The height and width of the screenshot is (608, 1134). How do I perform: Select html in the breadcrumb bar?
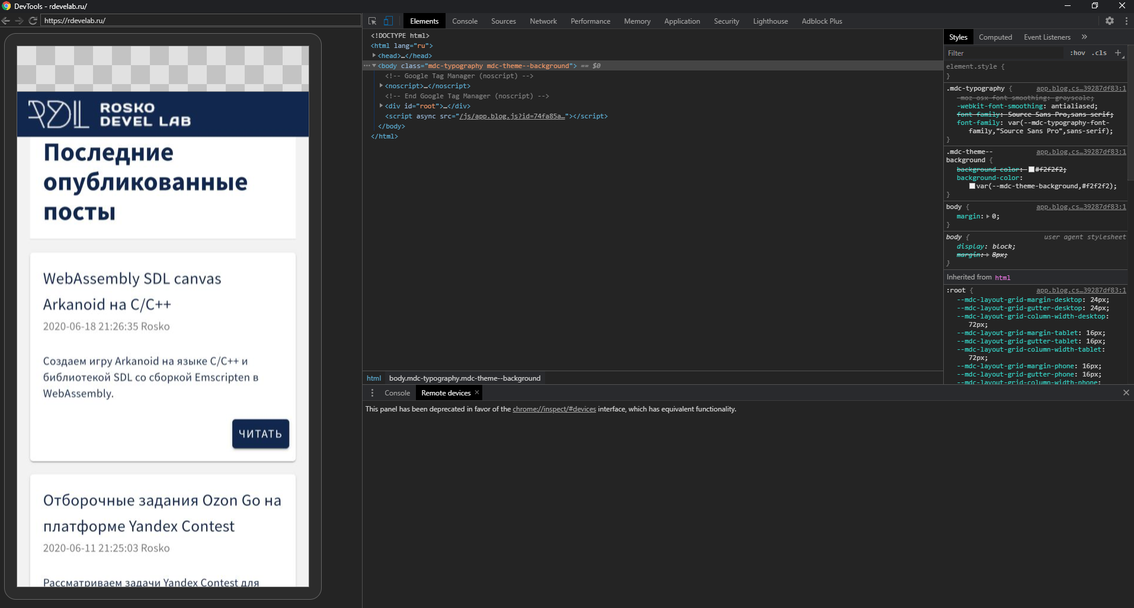click(x=374, y=378)
